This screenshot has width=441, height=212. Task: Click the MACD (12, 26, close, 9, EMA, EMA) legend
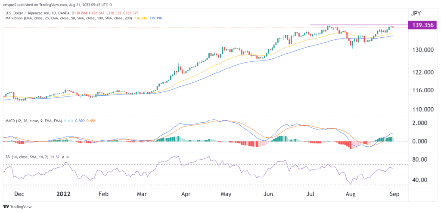click(33, 121)
